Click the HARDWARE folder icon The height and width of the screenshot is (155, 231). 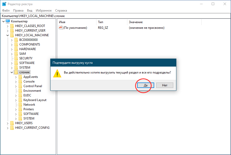16,49
